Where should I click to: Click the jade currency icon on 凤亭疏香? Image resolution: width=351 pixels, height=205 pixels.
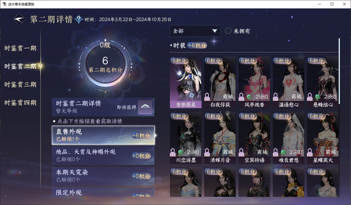click(x=249, y=97)
